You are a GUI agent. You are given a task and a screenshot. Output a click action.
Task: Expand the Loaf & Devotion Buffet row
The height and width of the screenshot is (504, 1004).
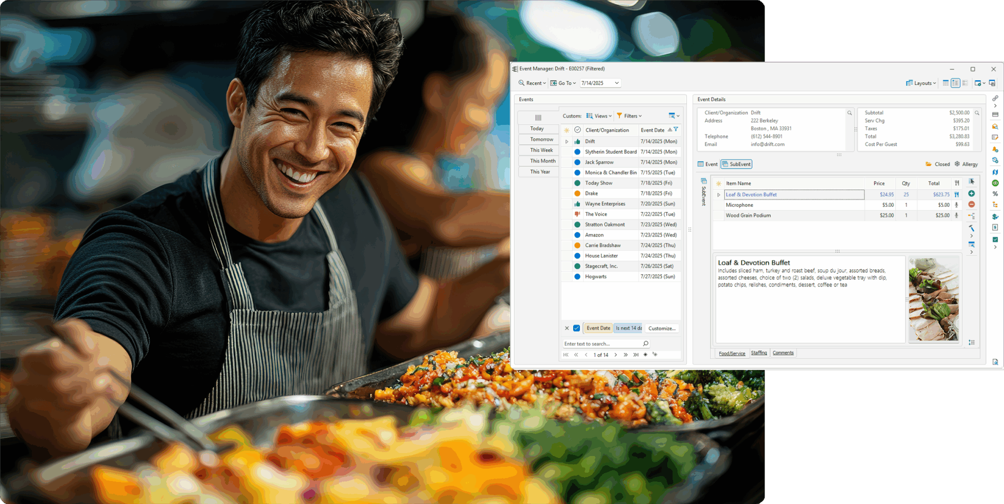719,194
